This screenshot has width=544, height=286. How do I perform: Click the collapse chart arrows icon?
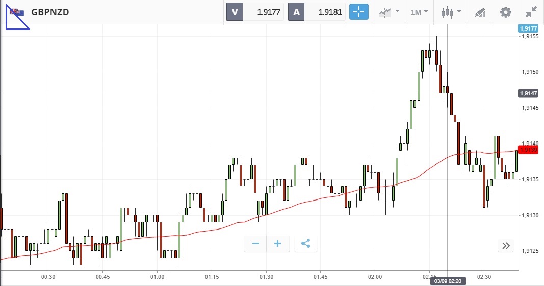(531, 12)
